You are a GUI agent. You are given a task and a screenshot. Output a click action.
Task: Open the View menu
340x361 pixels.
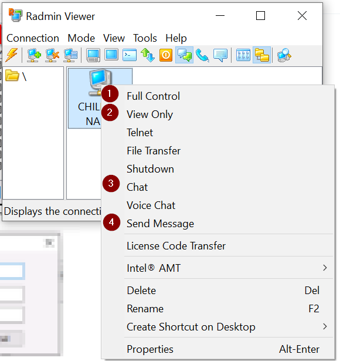(x=114, y=38)
